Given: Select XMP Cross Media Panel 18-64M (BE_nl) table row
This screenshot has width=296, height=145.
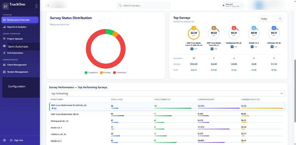Looking at the screenshot, I should (x=167, y=107).
